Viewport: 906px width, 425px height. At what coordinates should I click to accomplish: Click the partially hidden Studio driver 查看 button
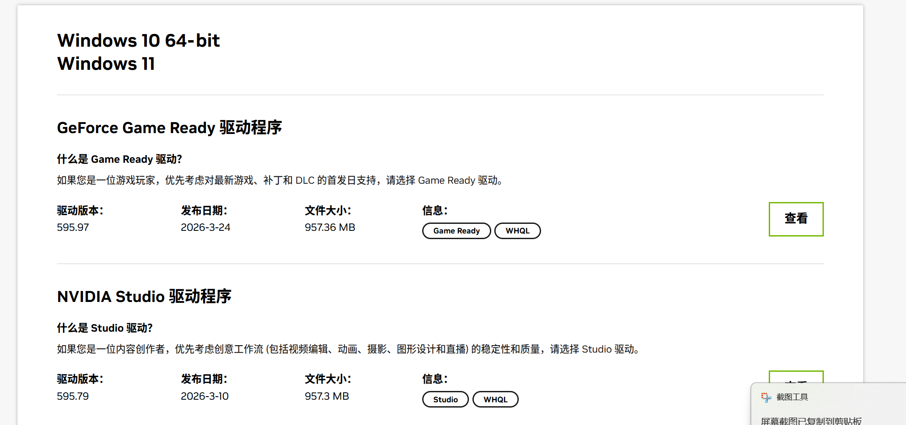click(x=796, y=377)
